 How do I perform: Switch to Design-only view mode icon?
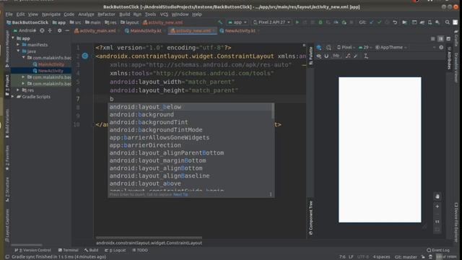pyautogui.click(x=448, y=38)
